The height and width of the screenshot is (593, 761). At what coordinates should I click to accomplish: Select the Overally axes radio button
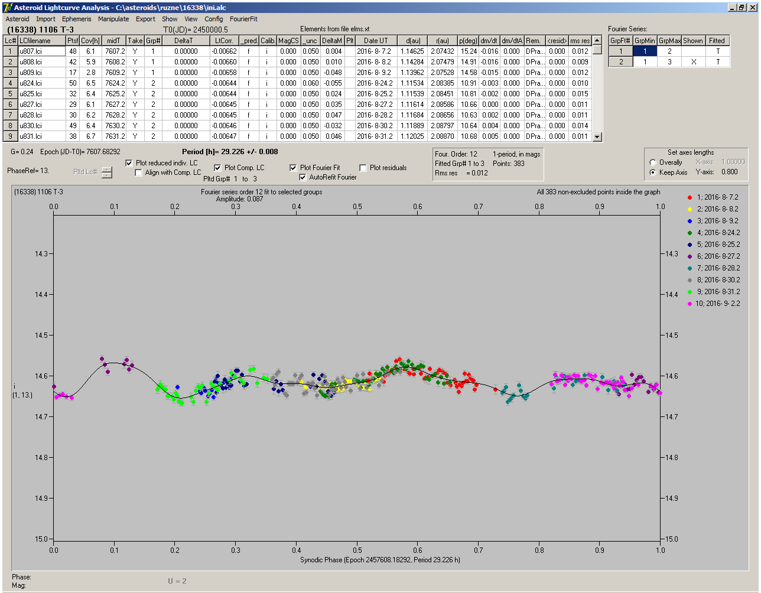tap(653, 162)
